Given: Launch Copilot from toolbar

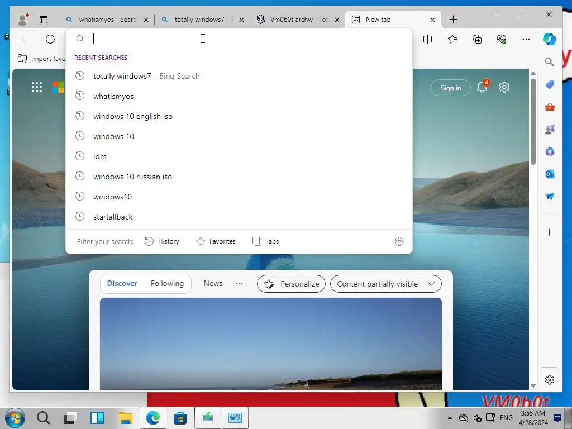Looking at the screenshot, I should [x=550, y=39].
